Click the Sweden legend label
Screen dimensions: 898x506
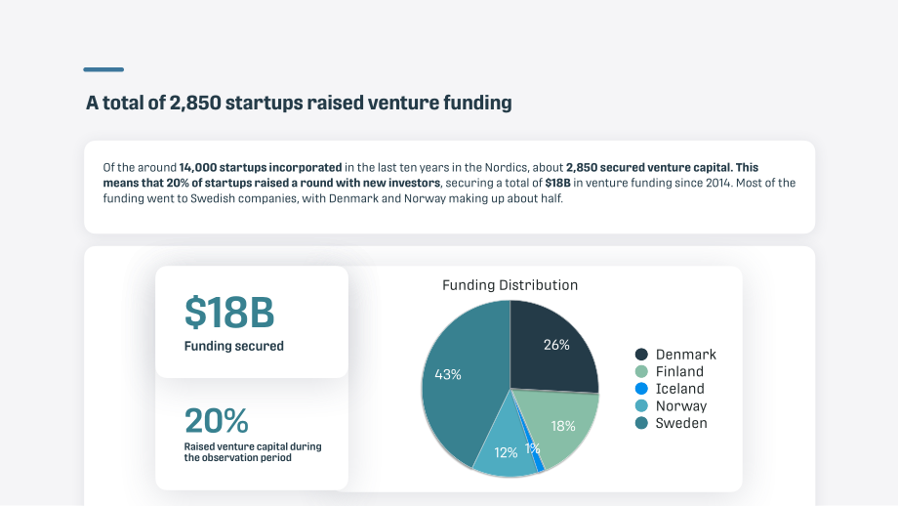coord(681,424)
